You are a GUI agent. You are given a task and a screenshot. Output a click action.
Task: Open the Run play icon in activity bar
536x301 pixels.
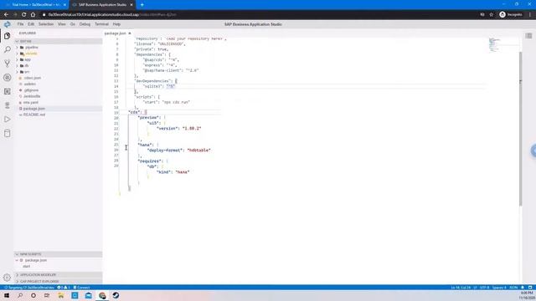pyautogui.click(x=8, y=120)
